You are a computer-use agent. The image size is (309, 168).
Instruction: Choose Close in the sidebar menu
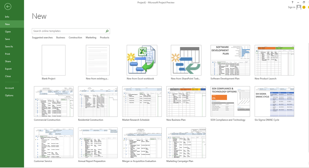12,76
